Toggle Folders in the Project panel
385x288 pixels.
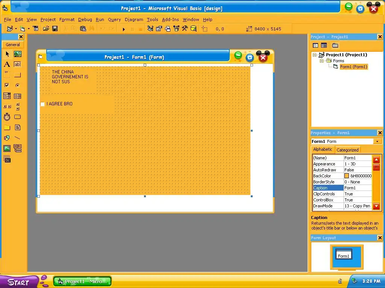pyautogui.click(x=335, y=45)
